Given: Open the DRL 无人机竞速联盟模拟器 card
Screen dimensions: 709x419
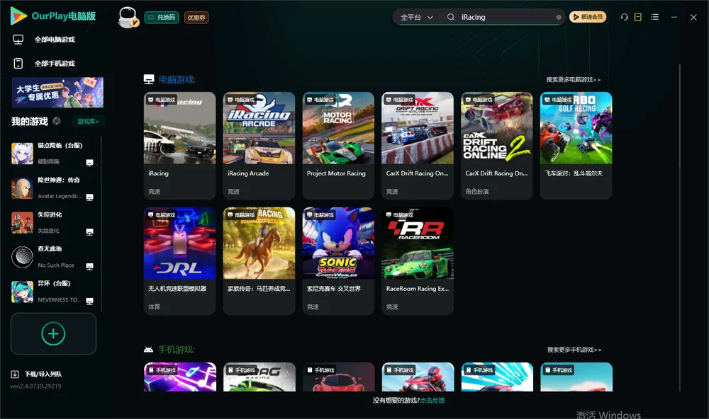Looking at the screenshot, I should pos(179,260).
